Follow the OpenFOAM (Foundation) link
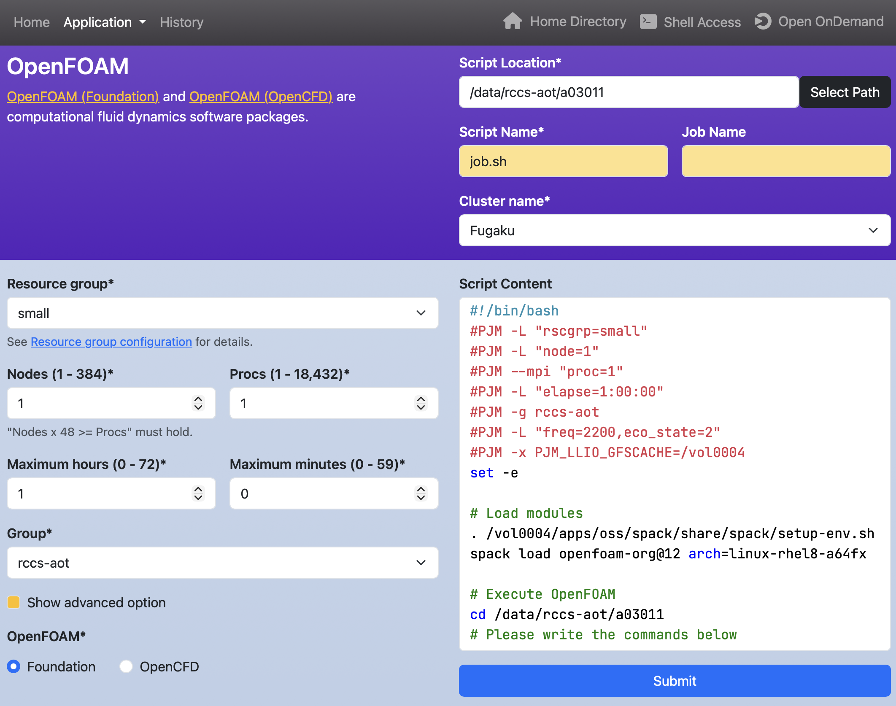 pyautogui.click(x=83, y=96)
